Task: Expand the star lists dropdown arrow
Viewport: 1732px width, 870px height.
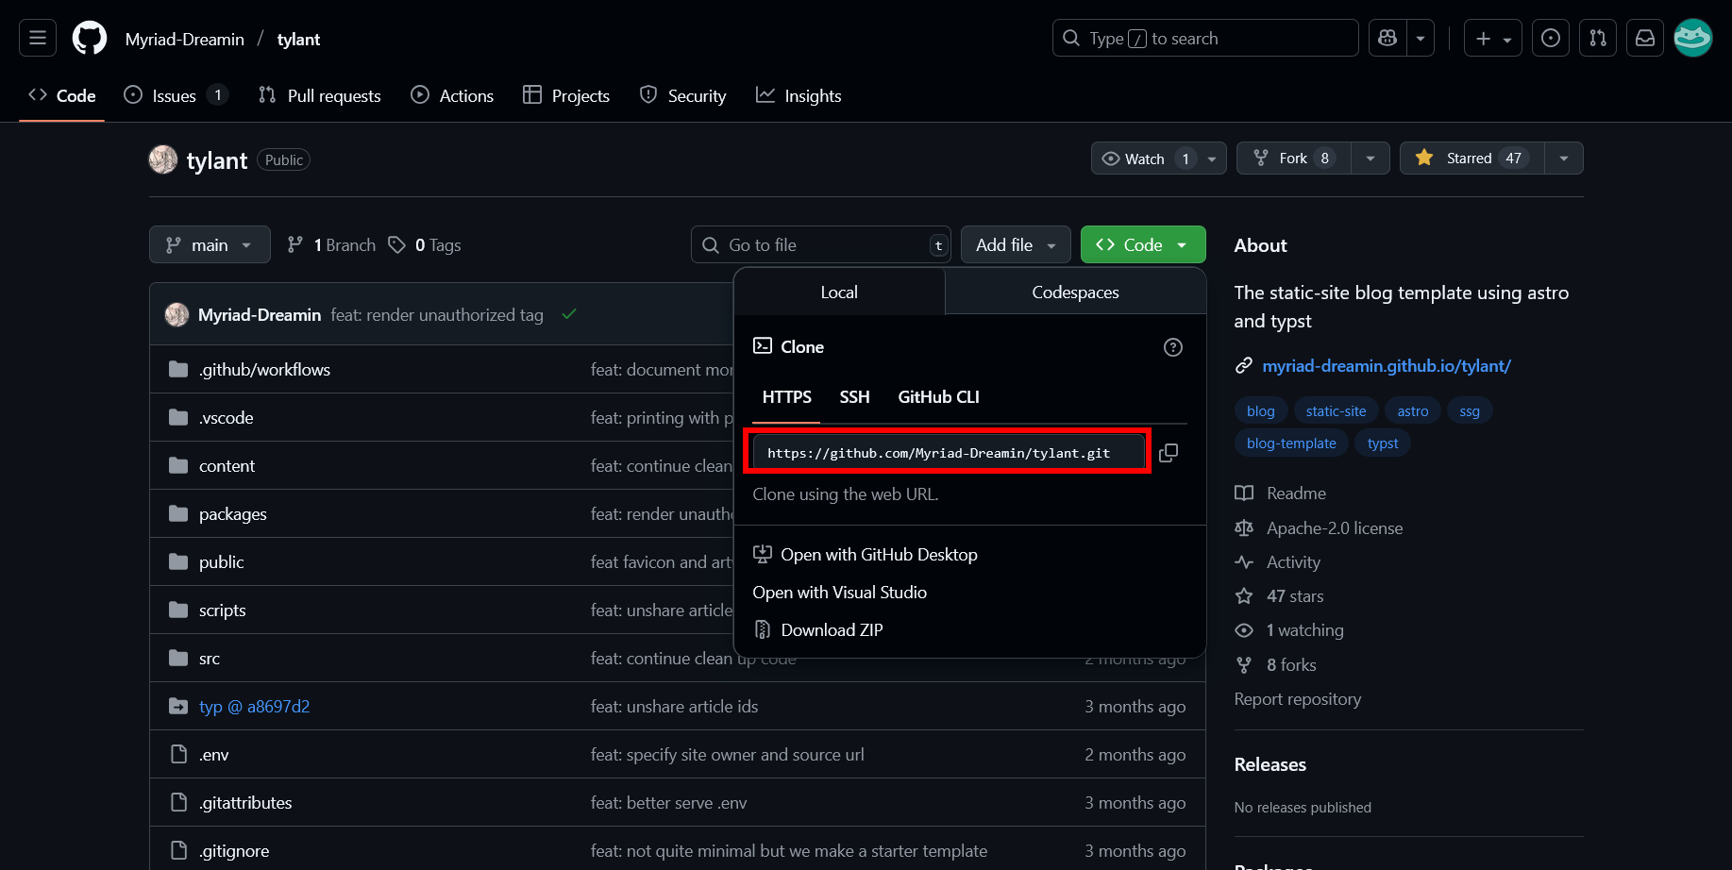Action: [x=1564, y=159]
